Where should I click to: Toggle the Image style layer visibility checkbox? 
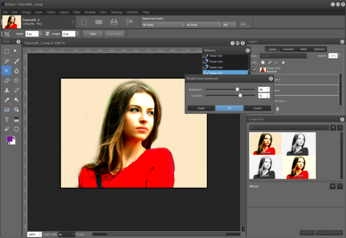254,69
